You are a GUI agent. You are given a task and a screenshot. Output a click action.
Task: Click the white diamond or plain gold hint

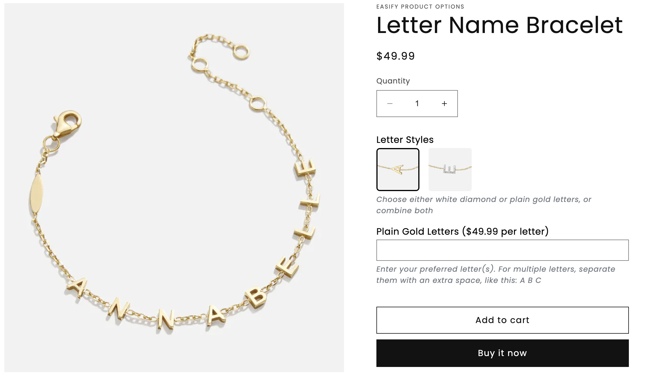(x=484, y=205)
